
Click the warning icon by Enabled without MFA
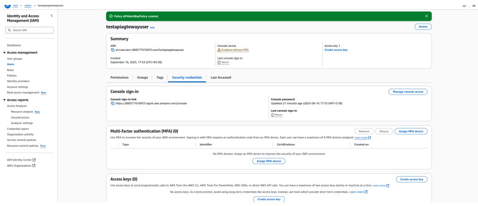click(x=219, y=50)
